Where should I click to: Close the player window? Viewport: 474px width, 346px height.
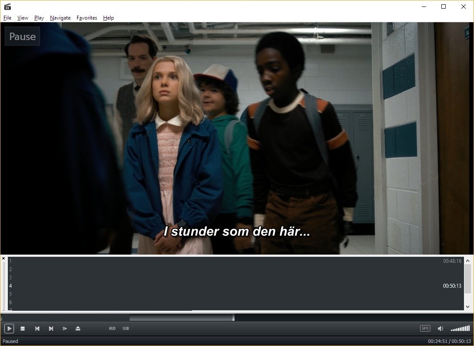pos(464,7)
